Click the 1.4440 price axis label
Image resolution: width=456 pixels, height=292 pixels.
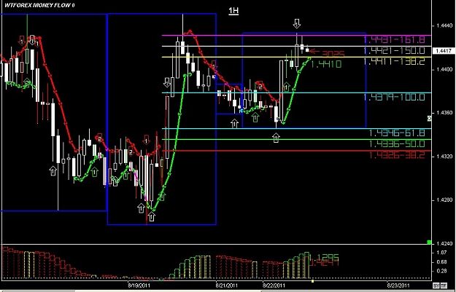(x=444, y=25)
